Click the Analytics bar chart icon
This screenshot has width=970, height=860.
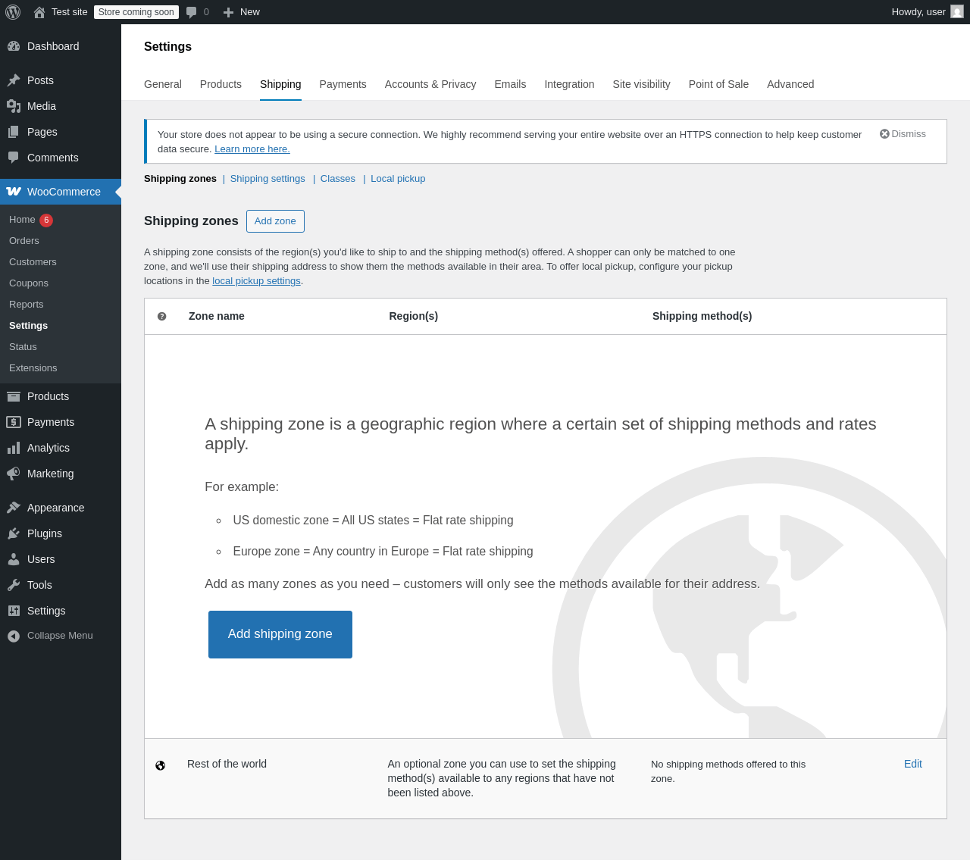tap(14, 448)
